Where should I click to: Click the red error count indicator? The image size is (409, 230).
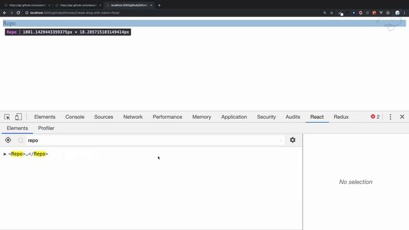click(375, 117)
